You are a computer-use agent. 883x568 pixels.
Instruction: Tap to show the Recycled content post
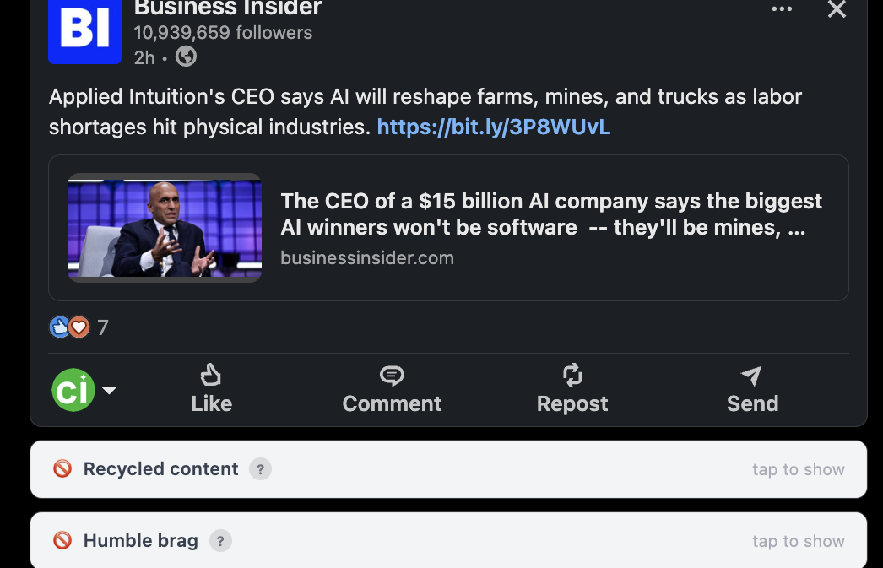click(798, 469)
